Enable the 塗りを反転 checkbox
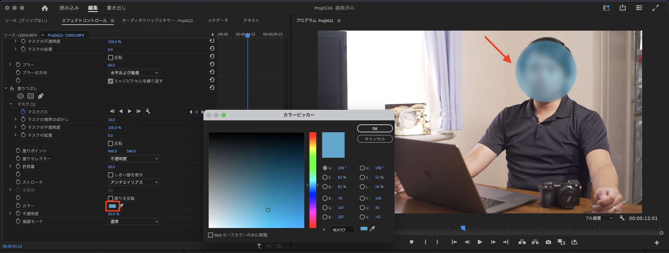This screenshot has width=669, height=253. [110, 198]
